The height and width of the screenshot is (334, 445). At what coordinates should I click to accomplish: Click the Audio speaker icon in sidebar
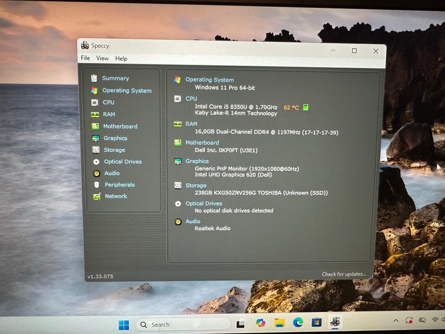click(x=96, y=173)
